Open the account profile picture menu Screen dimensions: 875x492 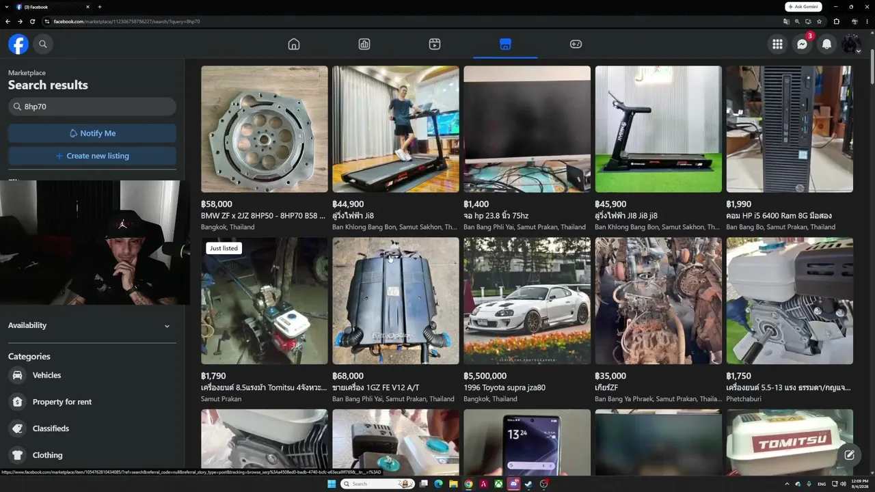pos(851,44)
